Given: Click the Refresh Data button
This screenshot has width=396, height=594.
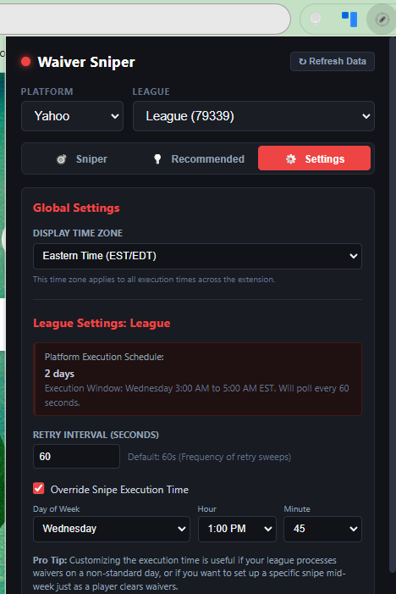Looking at the screenshot, I should pyautogui.click(x=333, y=61).
